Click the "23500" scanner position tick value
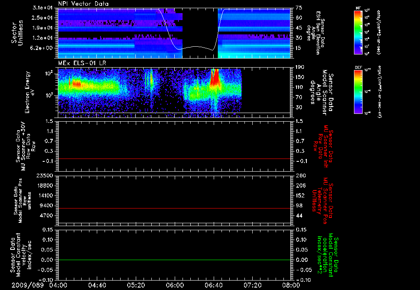The width and height of the screenshot is (420, 290). (x=44, y=176)
